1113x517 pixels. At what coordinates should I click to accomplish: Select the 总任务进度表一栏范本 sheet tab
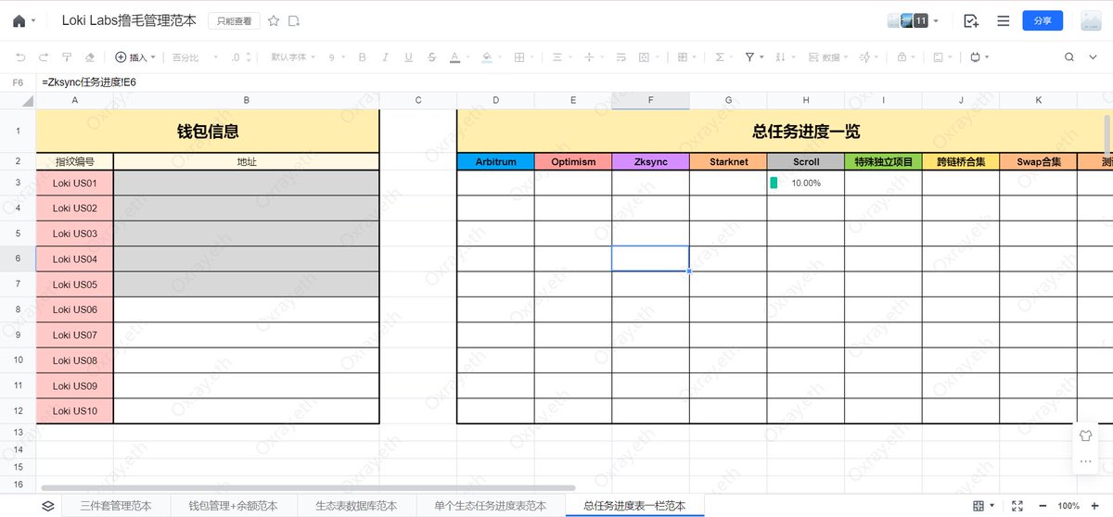pyautogui.click(x=634, y=506)
